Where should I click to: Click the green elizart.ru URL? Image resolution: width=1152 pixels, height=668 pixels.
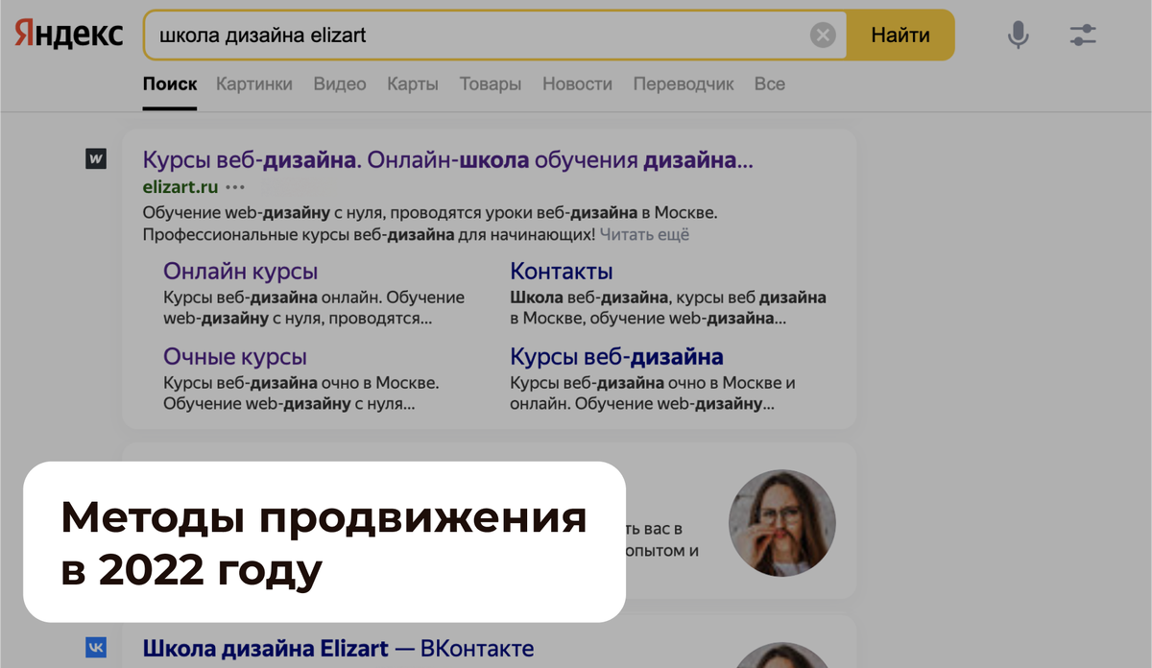pyautogui.click(x=180, y=186)
